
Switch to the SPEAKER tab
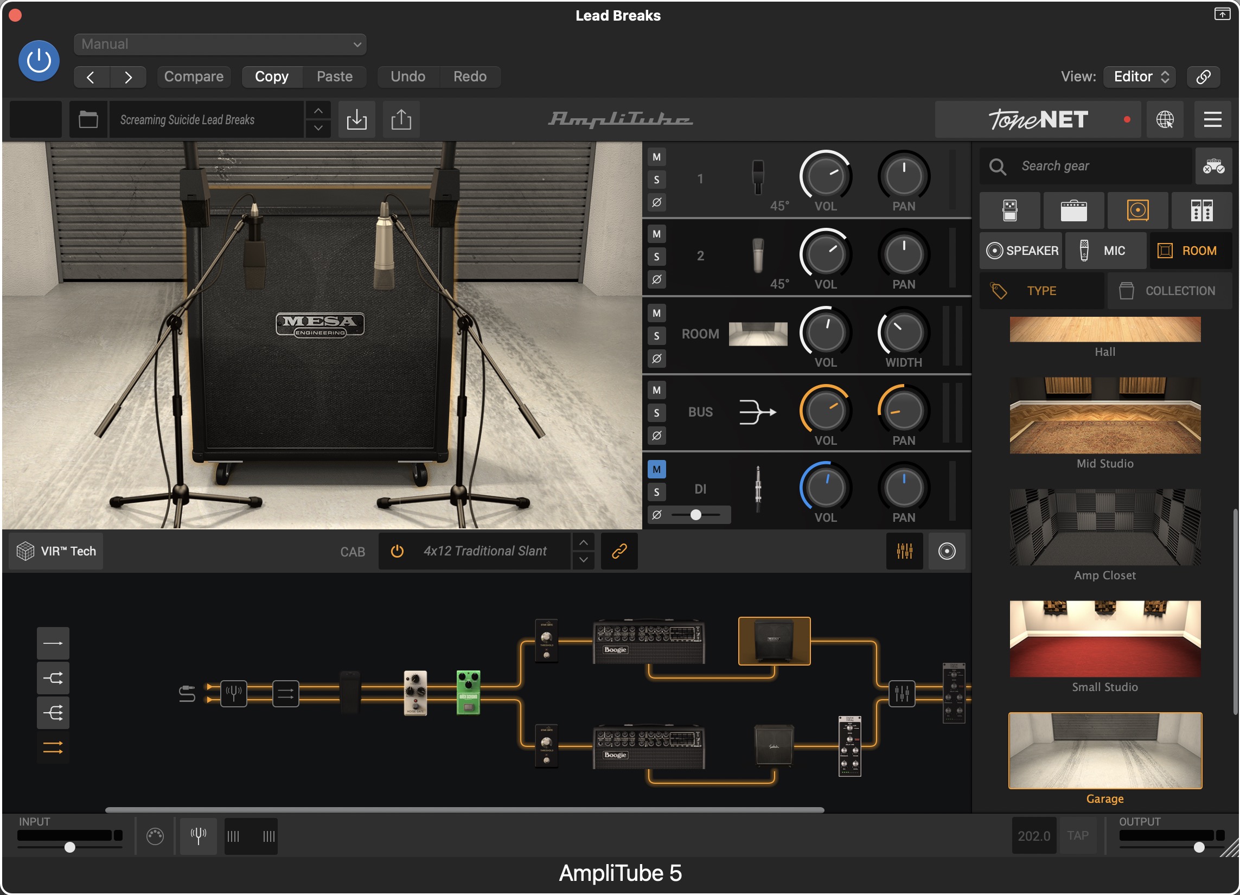click(1021, 251)
